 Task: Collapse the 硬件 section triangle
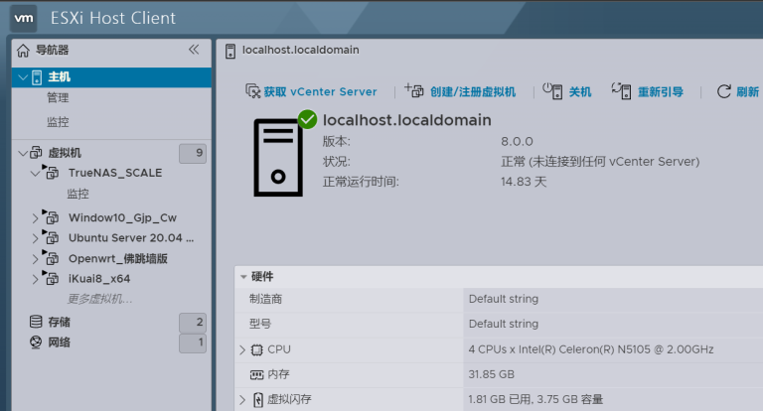[243, 277]
